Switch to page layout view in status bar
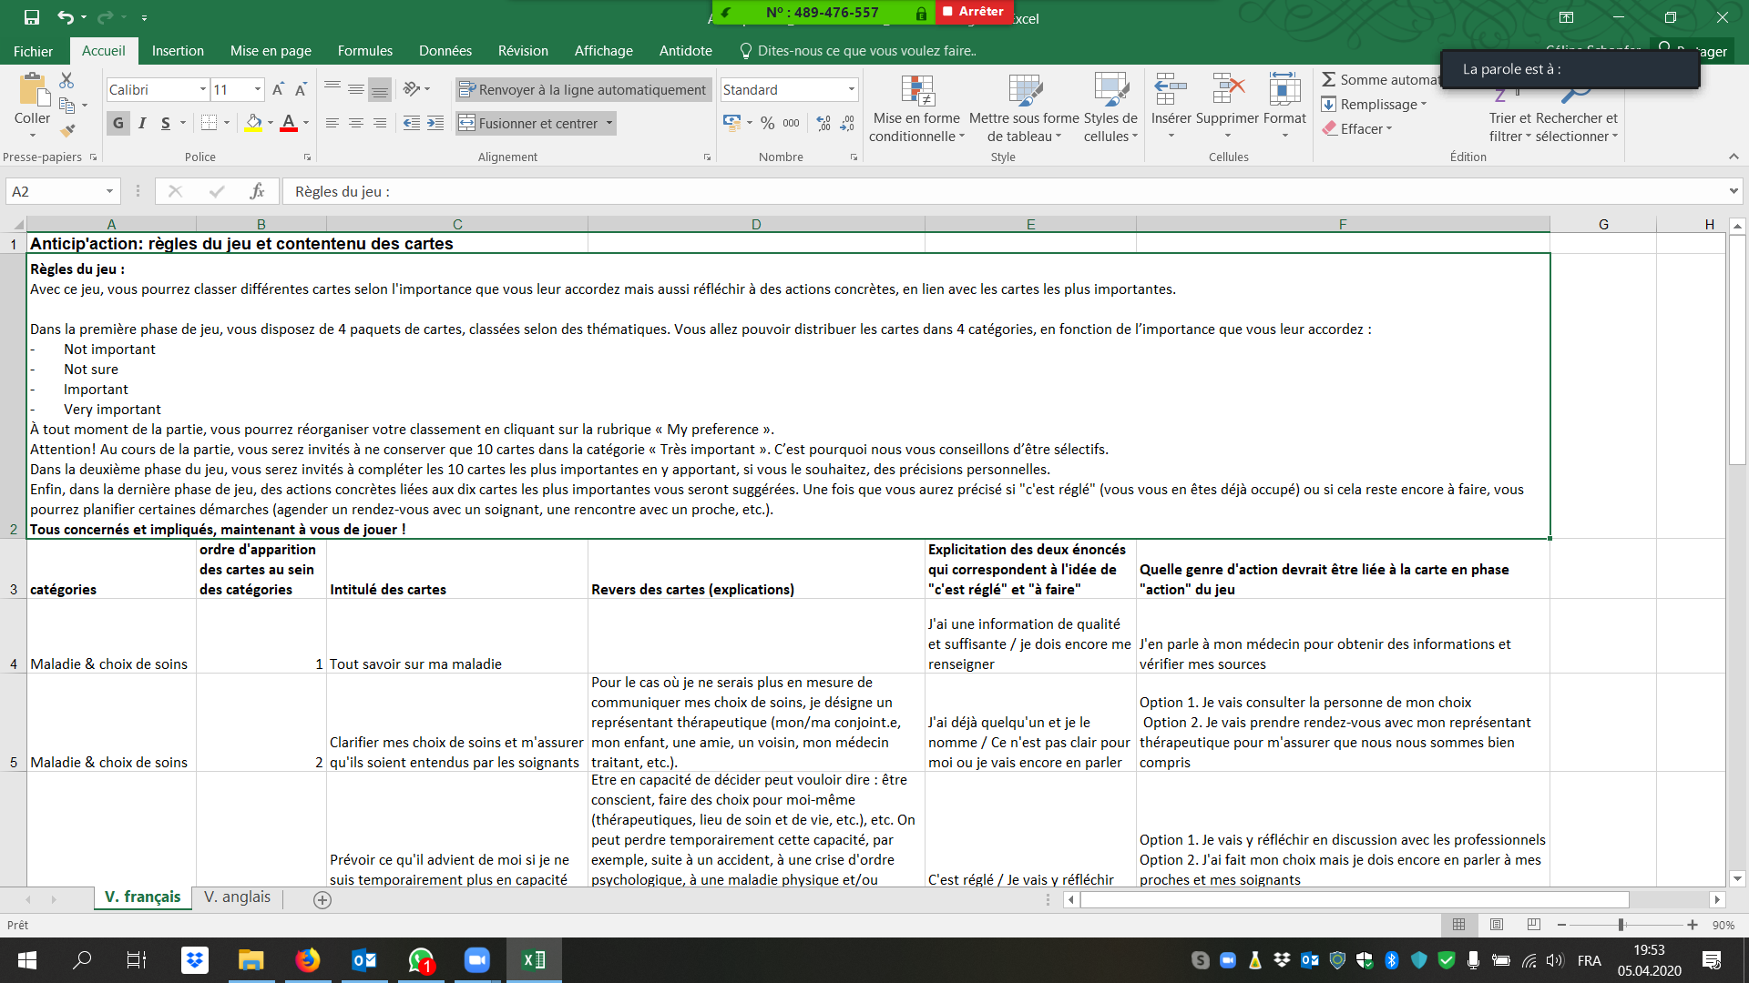This screenshot has width=1749, height=983. [1497, 925]
